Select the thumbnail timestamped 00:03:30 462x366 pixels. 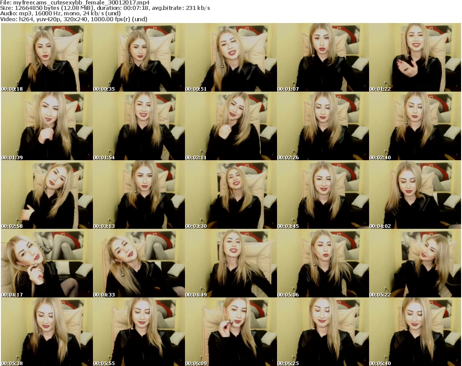tap(231, 195)
